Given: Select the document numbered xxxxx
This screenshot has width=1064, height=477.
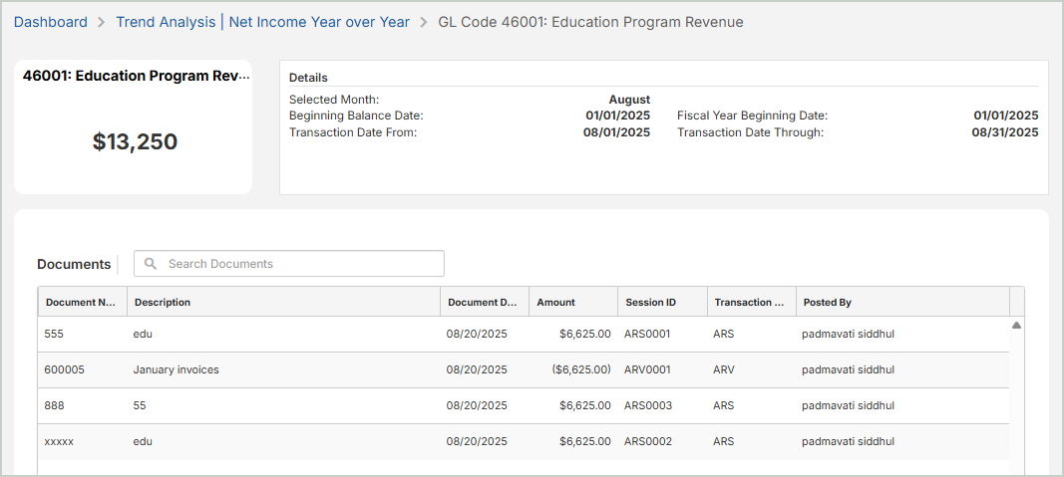Looking at the screenshot, I should [59, 441].
